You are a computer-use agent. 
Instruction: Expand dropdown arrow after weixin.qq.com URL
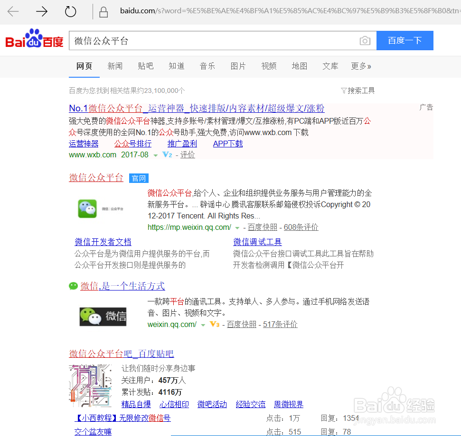click(203, 325)
